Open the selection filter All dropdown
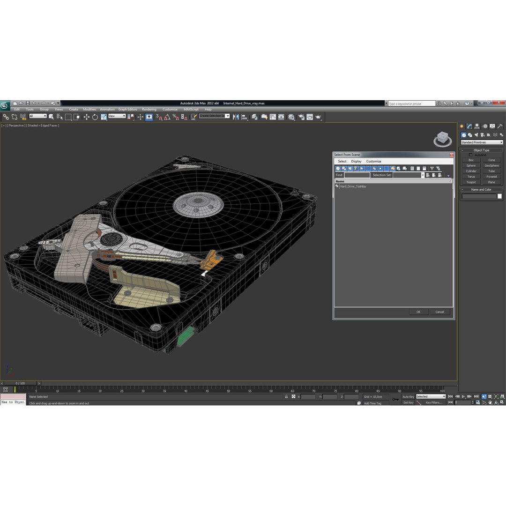This screenshot has height=506, width=506. click(38, 116)
